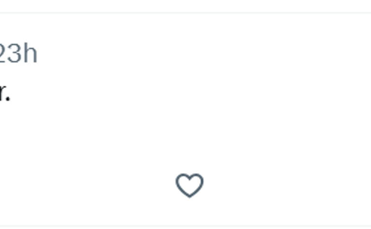
Task: Tap the heart outline to favorite
Action: [189, 186]
